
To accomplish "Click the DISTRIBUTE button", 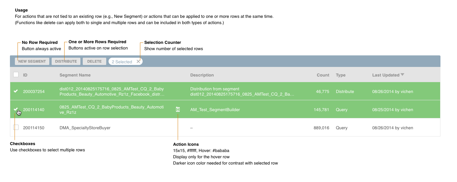I will click(66, 61).
